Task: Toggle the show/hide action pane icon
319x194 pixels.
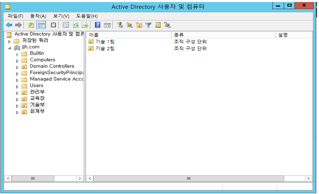Action: click(107, 25)
